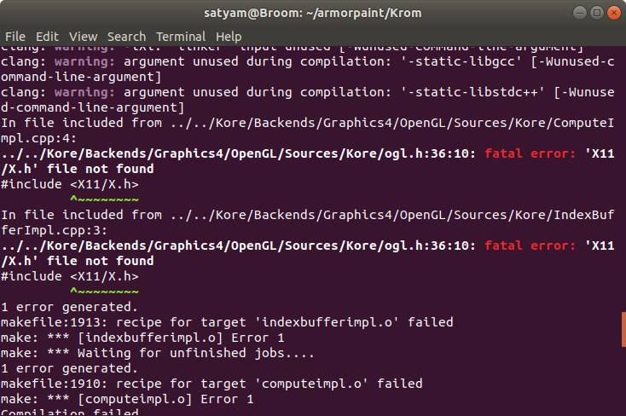
Task: Click the 'Waiting for unfinished jobs' line
Action: pyautogui.click(x=157, y=353)
